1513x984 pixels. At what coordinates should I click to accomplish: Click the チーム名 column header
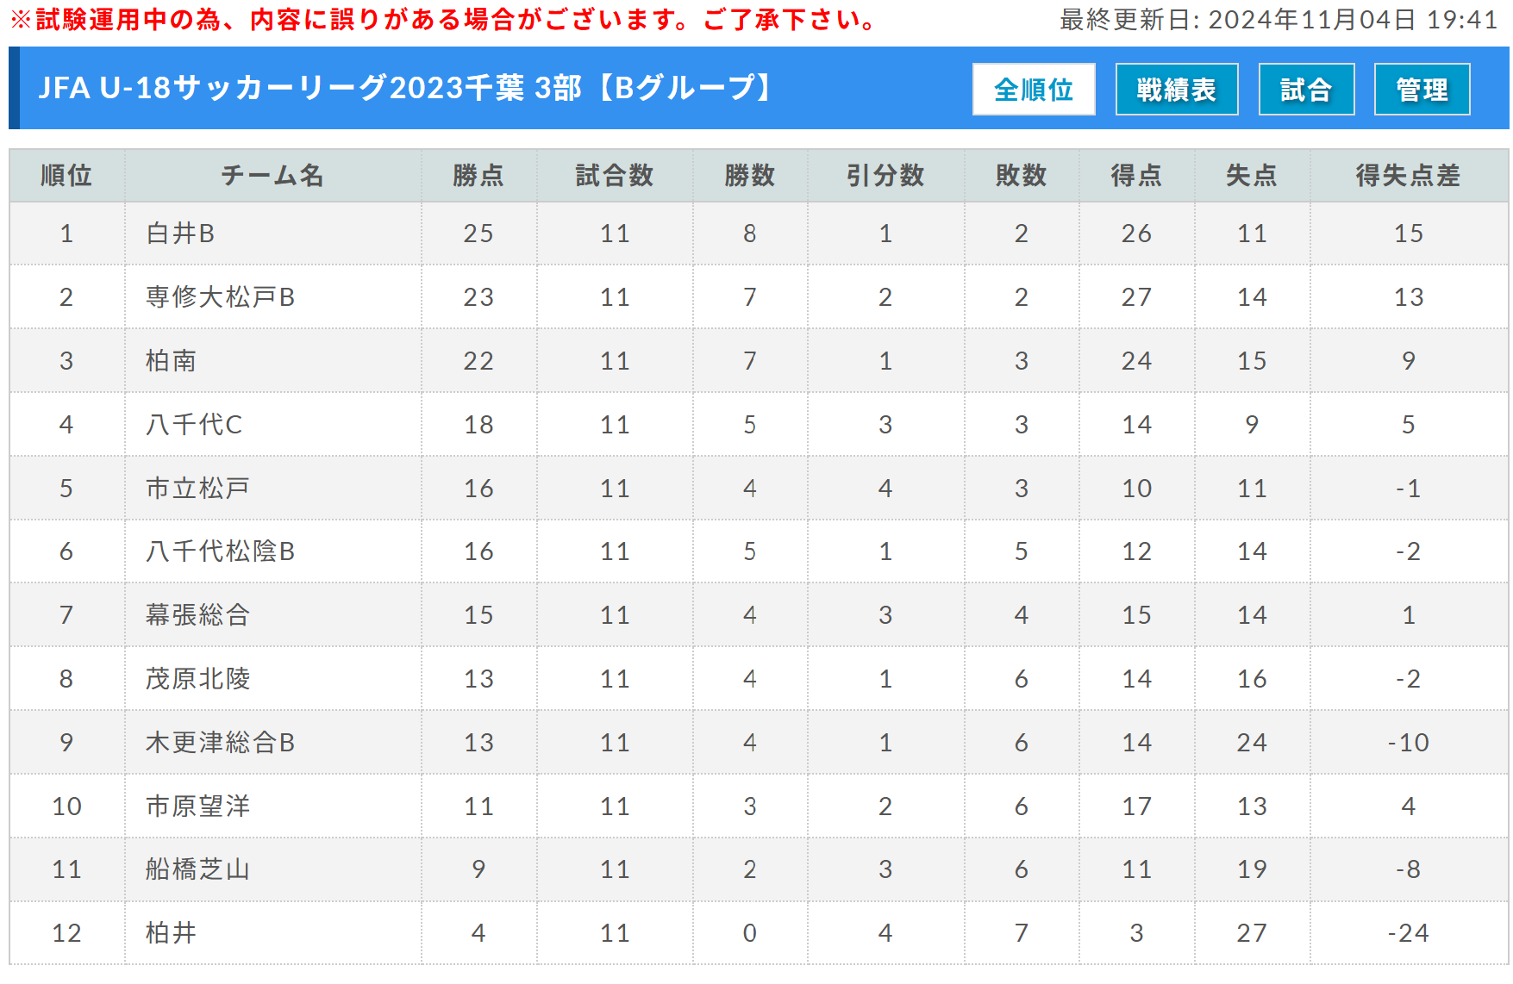(x=272, y=176)
